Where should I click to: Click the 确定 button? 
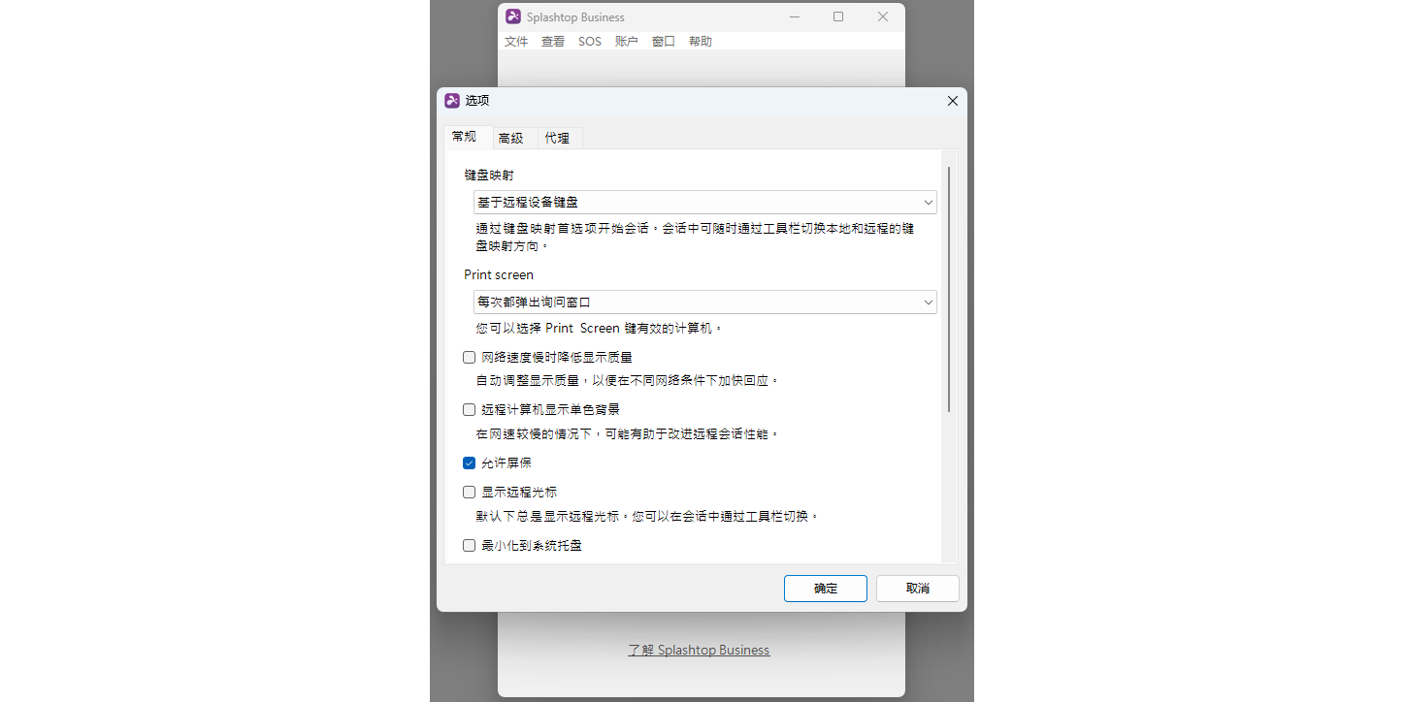click(x=825, y=588)
